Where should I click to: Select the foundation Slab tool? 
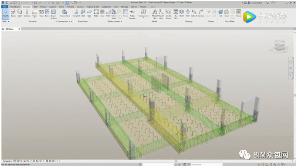[89, 13]
